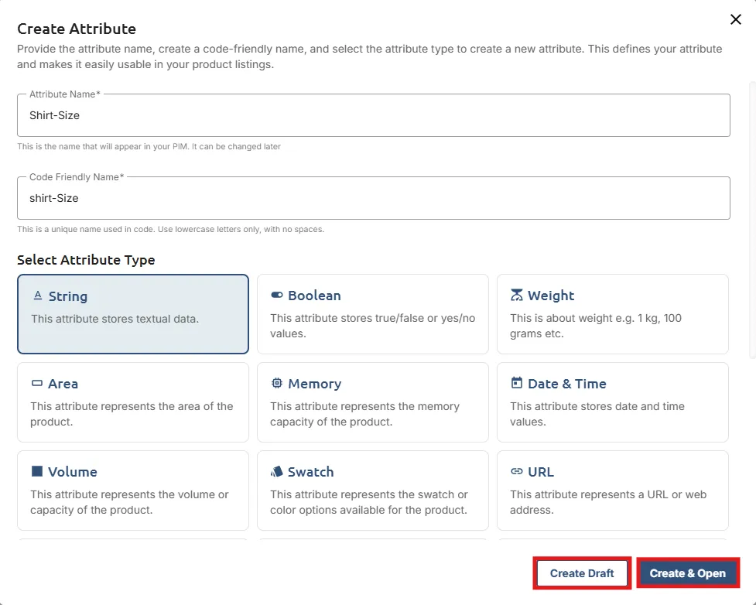756x605 pixels.
Task: Choose the Date & Time type card
Action: [x=613, y=402]
